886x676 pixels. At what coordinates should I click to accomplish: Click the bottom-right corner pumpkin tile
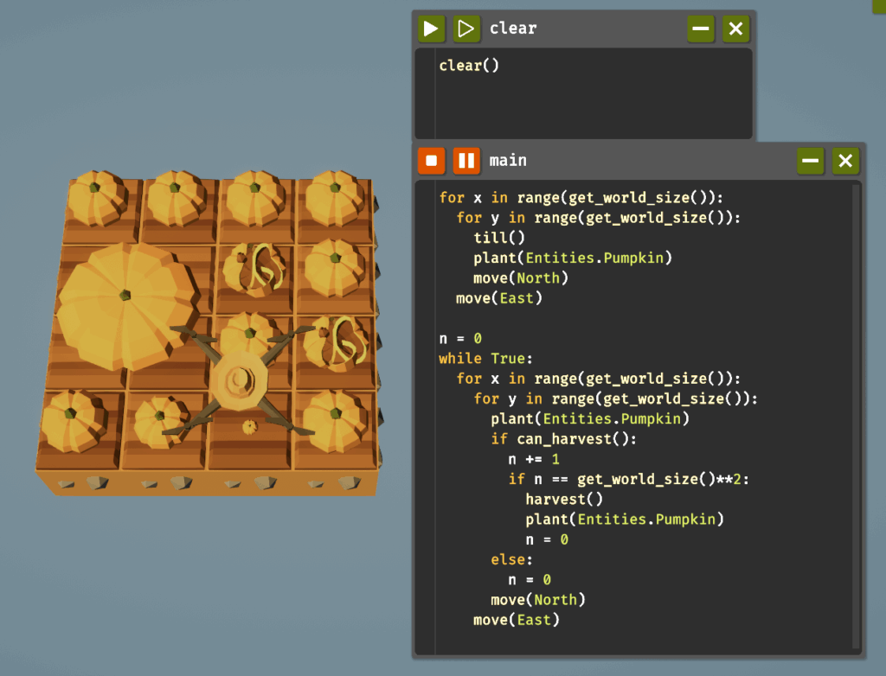(x=336, y=422)
